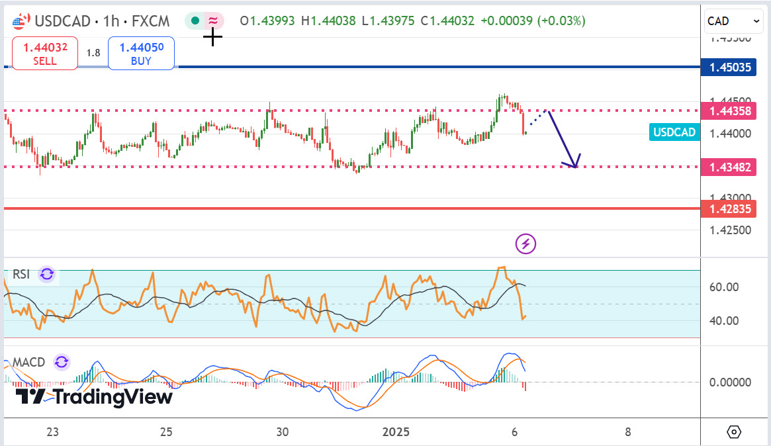Click the MACD purple refresh icon
This screenshot has height=446, width=771.
coord(62,362)
